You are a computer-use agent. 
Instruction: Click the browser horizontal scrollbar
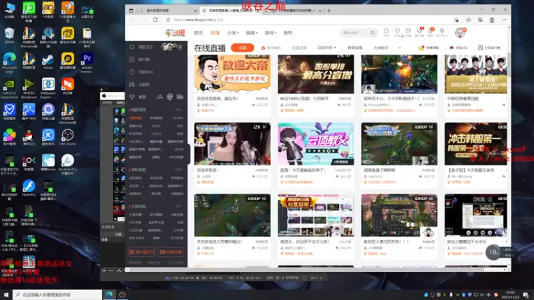click(x=306, y=270)
